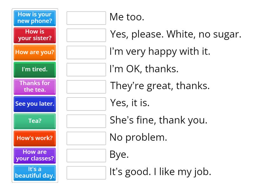254x191 pixels.
Task: Click the 'How's work?' tile
Action: click(x=35, y=138)
